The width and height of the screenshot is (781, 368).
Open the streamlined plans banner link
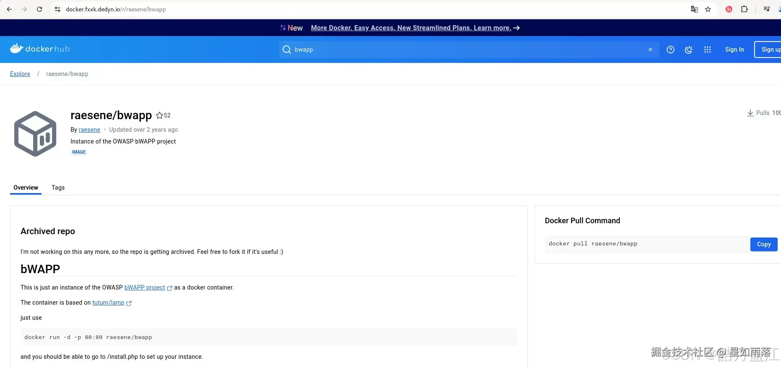click(x=411, y=28)
